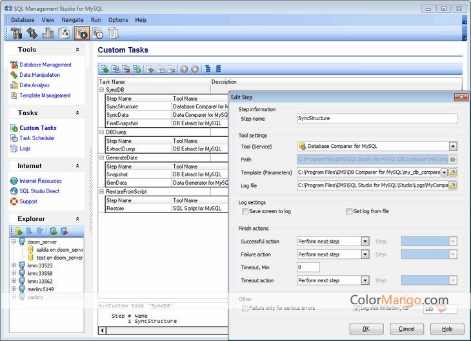Confirm the Edit Step dialog with OK
The width and height of the screenshot is (471, 341).
366,329
